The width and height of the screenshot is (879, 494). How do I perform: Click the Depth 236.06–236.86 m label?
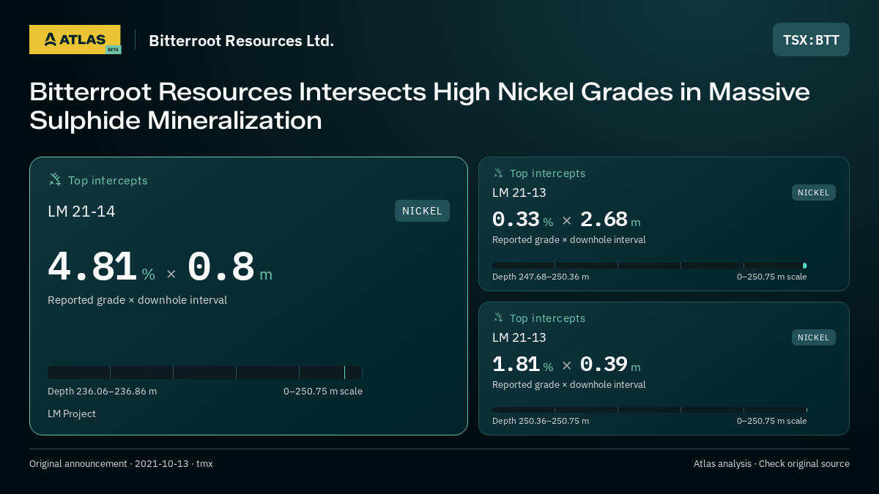(x=102, y=391)
